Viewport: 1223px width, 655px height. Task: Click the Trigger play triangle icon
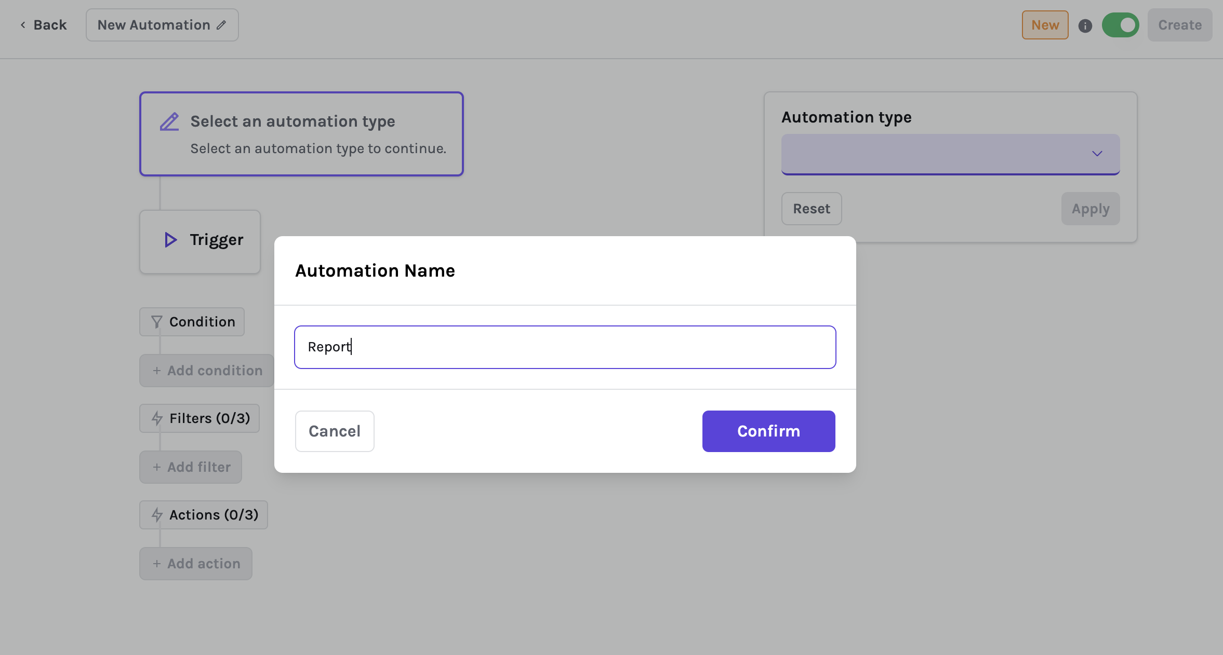click(170, 240)
